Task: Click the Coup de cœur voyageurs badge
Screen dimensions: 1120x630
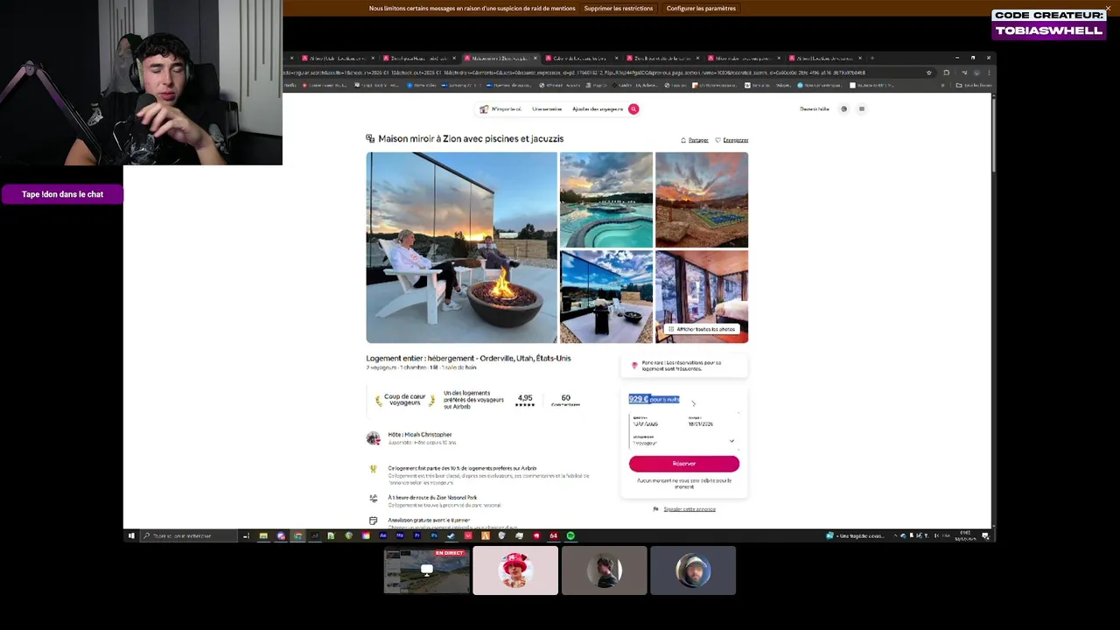Action: tap(405, 400)
